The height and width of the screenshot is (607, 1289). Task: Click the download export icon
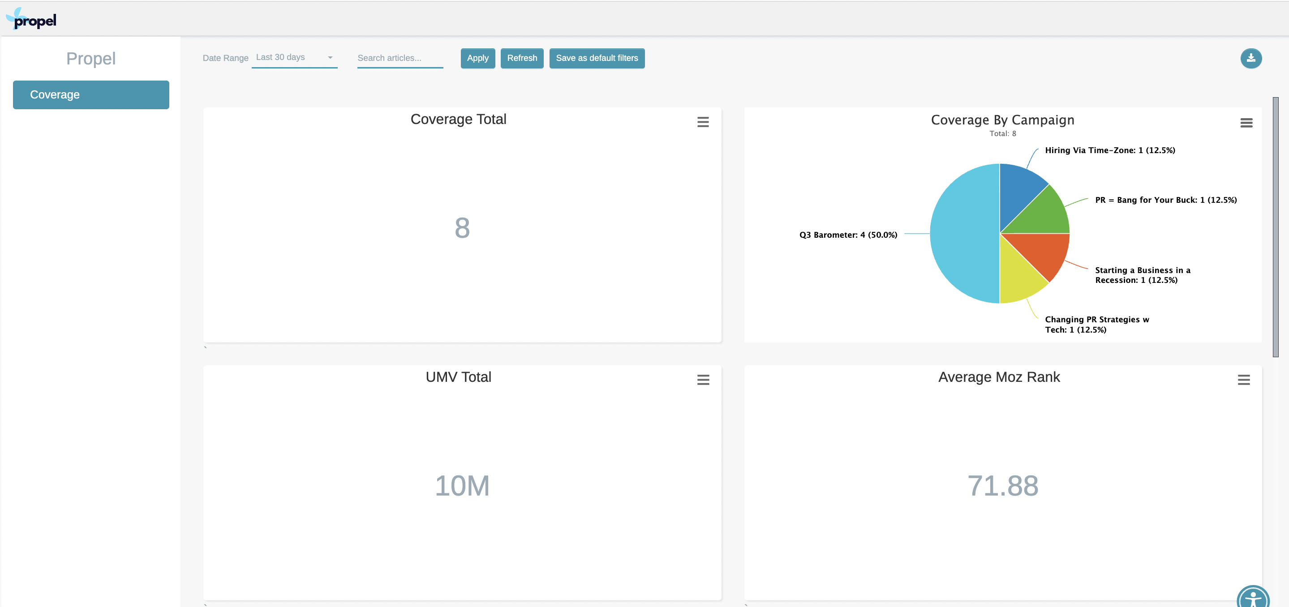(x=1250, y=58)
